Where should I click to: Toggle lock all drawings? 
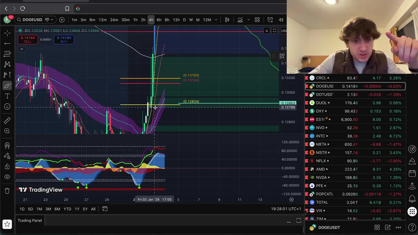click(7, 166)
